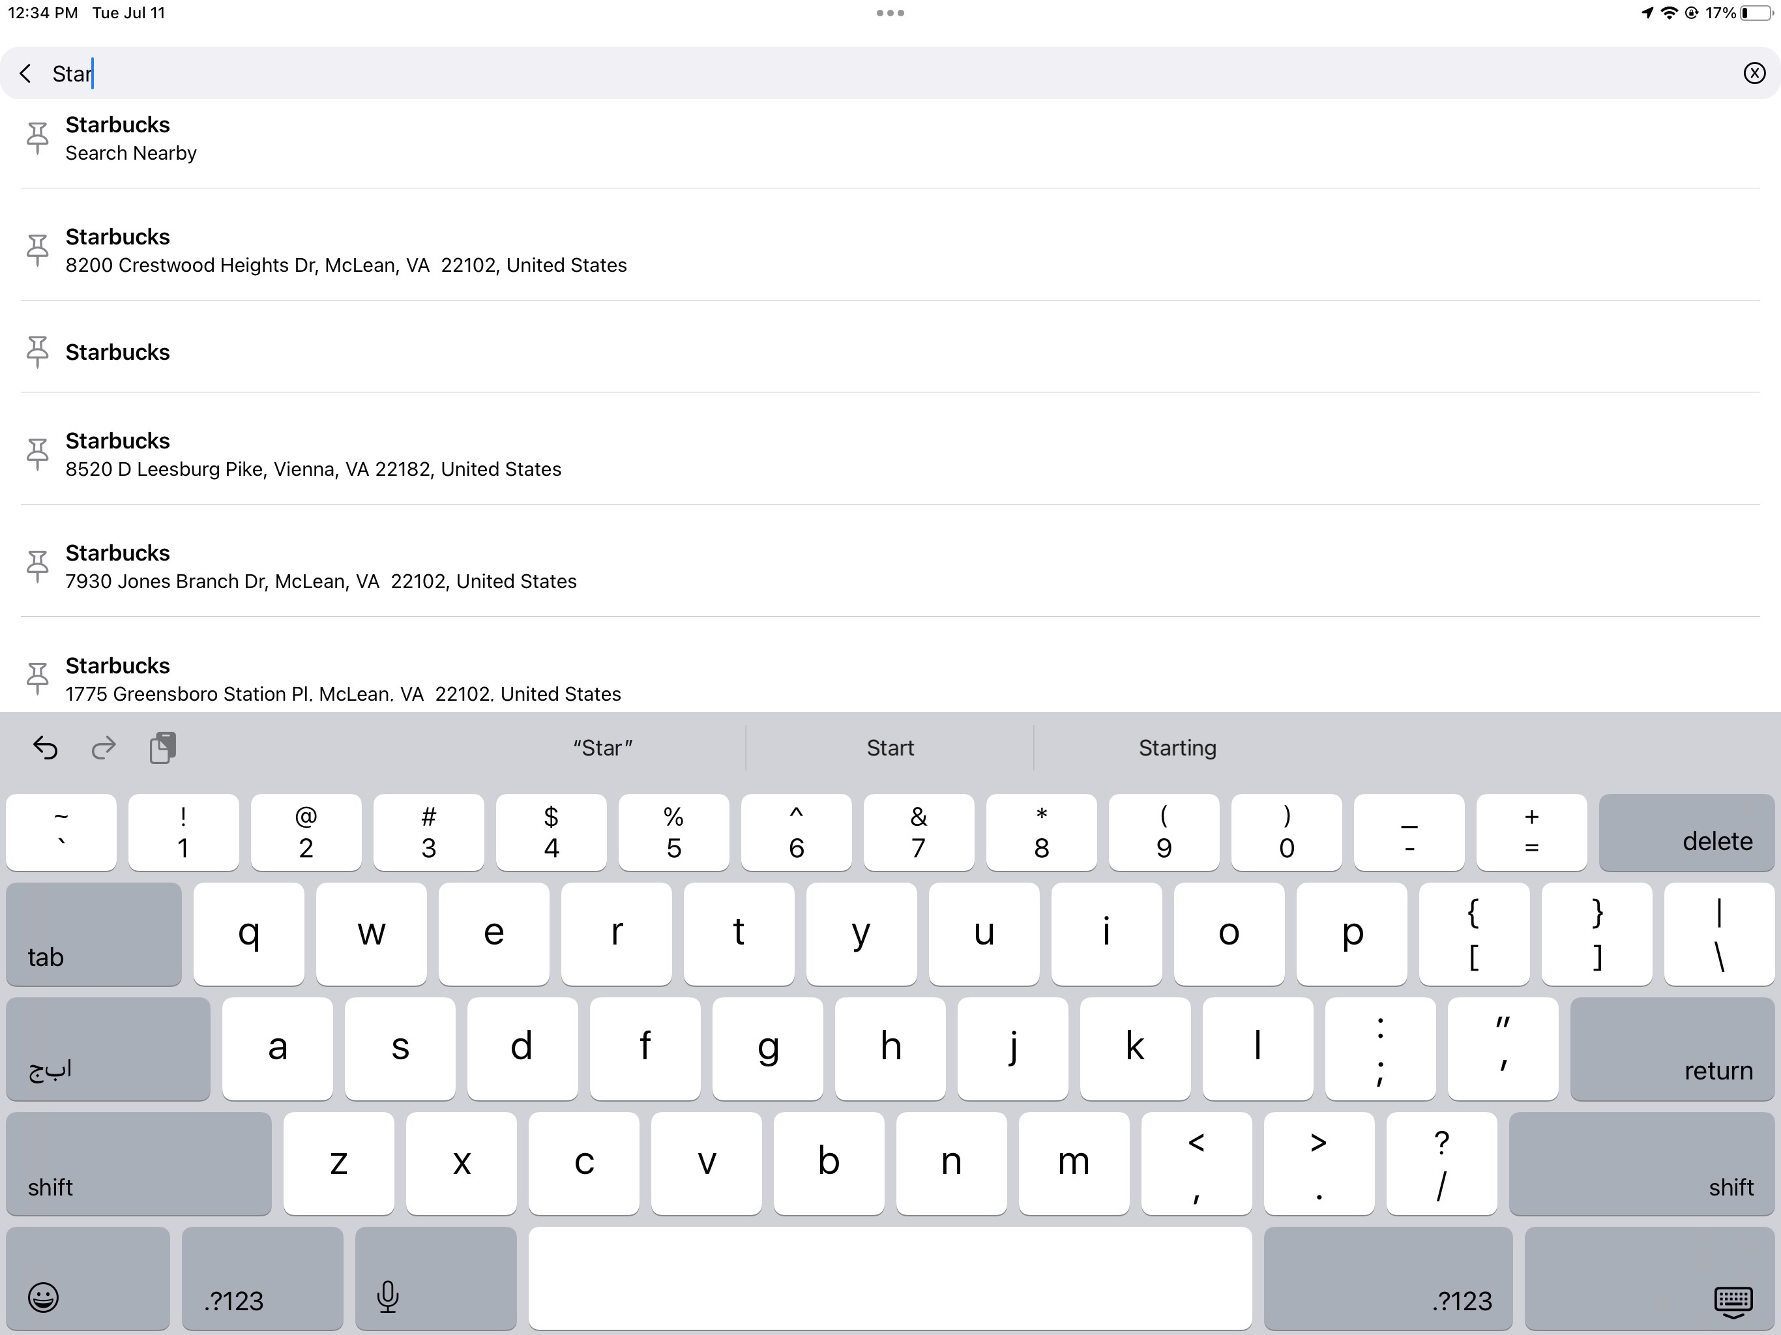The height and width of the screenshot is (1335, 1781).
Task: Tap the number 1 key
Action: click(184, 832)
